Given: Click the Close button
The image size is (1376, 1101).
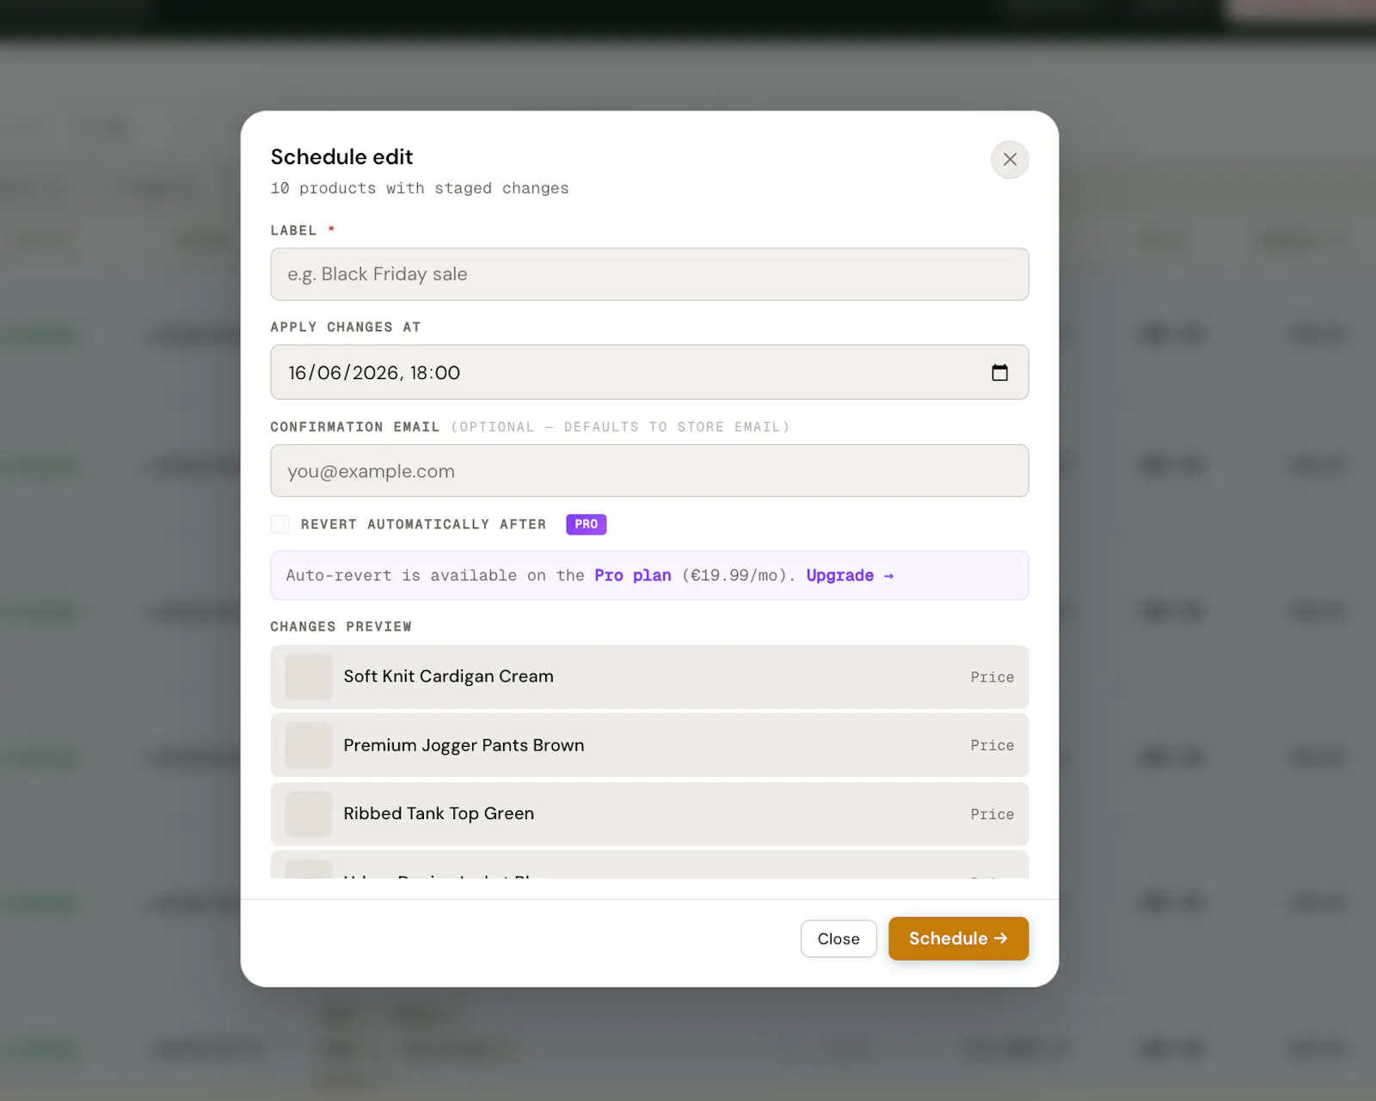Looking at the screenshot, I should [838, 939].
